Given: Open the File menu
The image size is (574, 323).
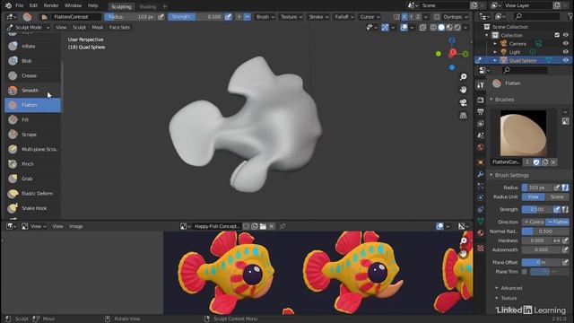Looking at the screenshot, I should point(20,5).
